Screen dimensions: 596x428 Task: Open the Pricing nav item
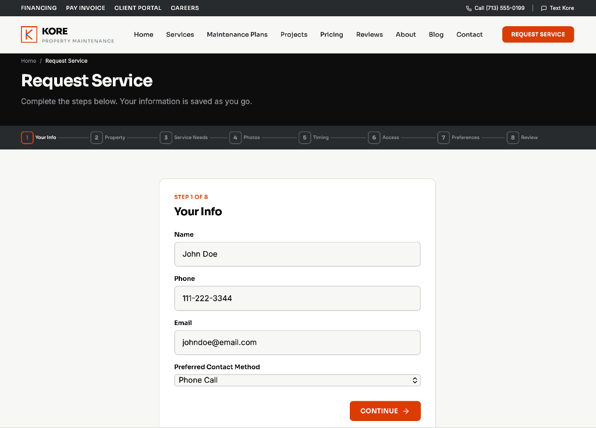[x=331, y=34]
